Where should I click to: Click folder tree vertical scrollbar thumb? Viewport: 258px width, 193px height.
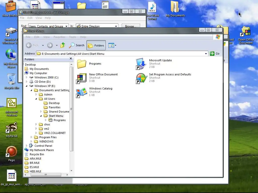tap(71, 109)
